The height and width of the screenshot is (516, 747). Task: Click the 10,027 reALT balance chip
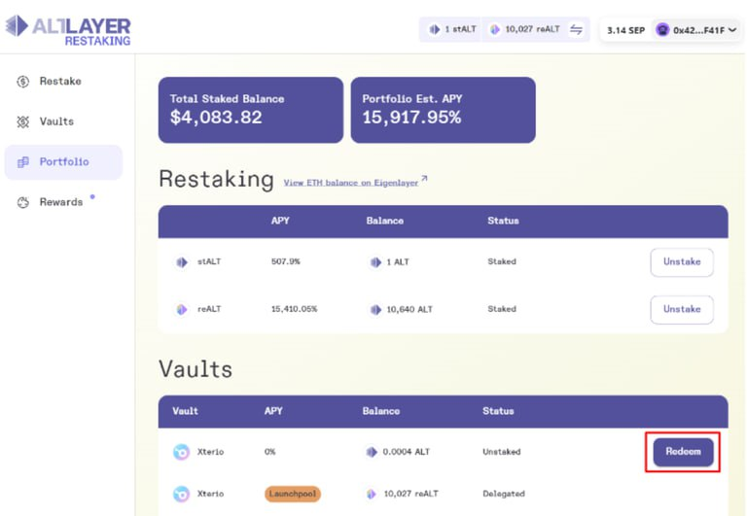[x=525, y=29]
